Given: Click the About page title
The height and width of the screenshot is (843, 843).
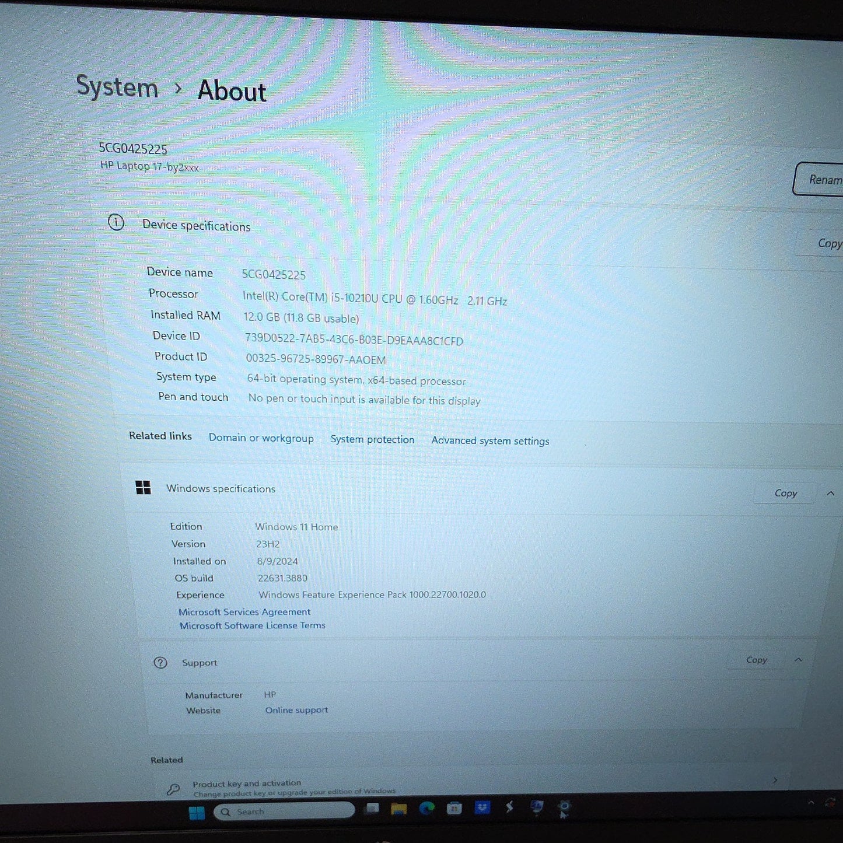Looking at the screenshot, I should pyautogui.click(x=232, y=91).
